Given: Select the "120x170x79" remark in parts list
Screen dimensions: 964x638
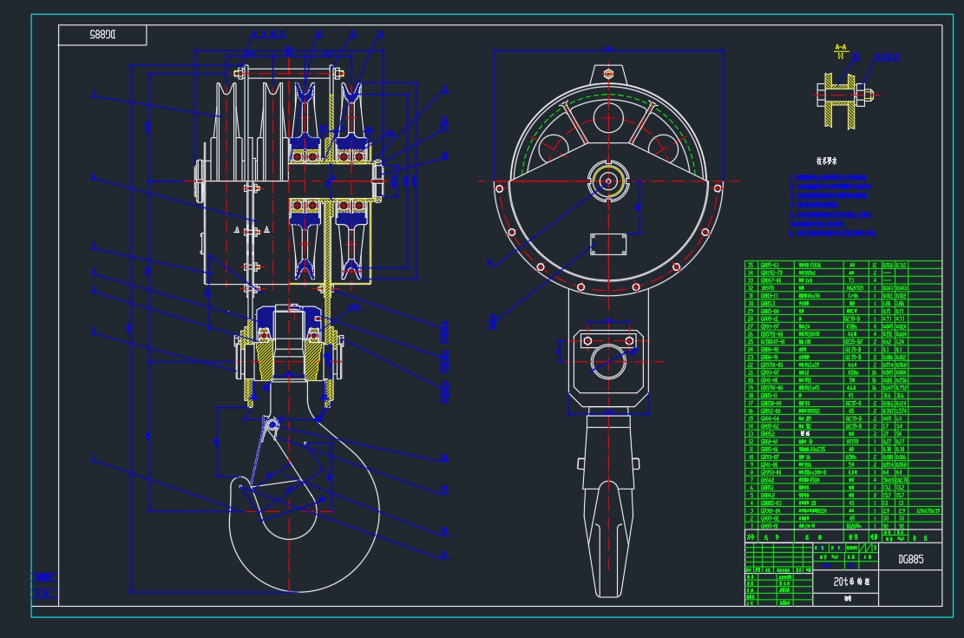Looking at the screenshot, I should [x=928, y=510].
